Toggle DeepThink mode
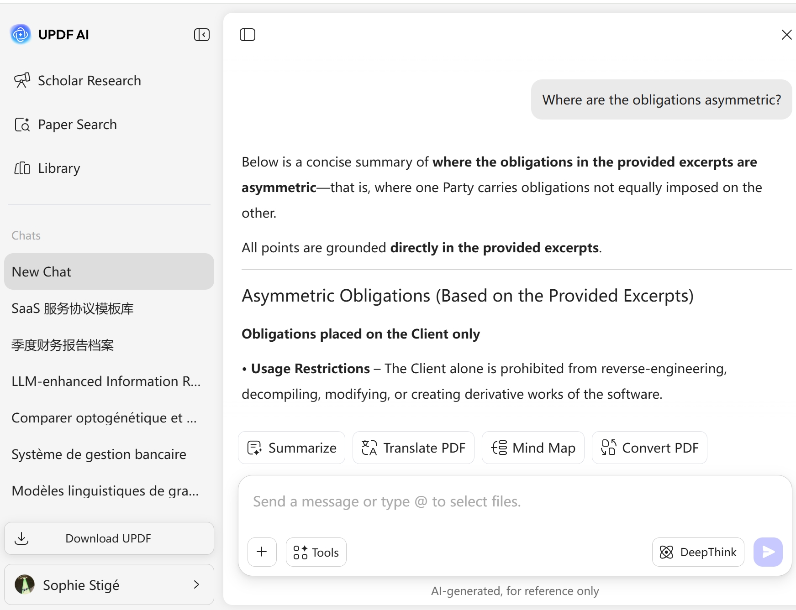 pyautogui.click(x=698, y=552)
